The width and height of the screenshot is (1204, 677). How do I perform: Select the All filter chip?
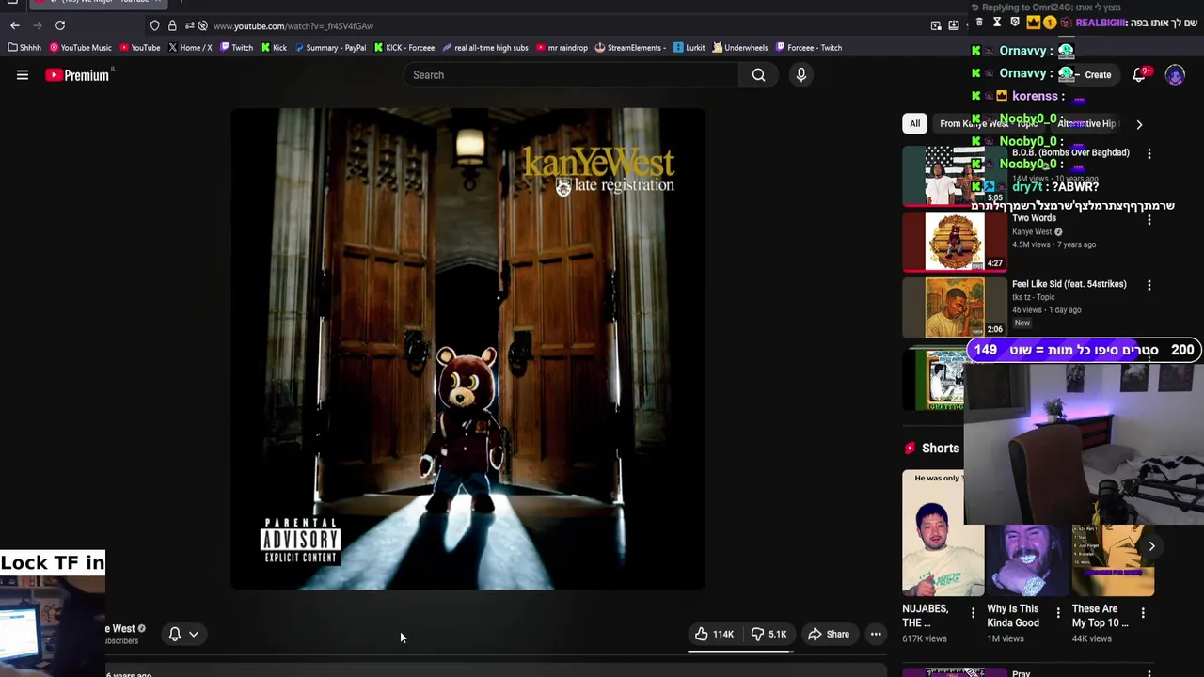[914, 123]
